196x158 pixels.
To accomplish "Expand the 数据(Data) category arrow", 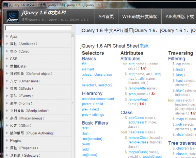I will 7,66.
